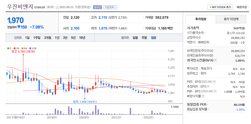Click the stock code 018620
Viewport: 251px width, 124px height.
pyautogui.click(x=40, y=8)
